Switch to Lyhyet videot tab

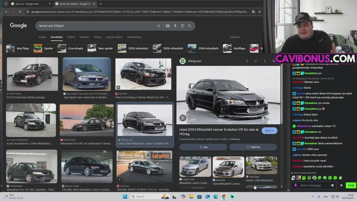tap(114, 37)
